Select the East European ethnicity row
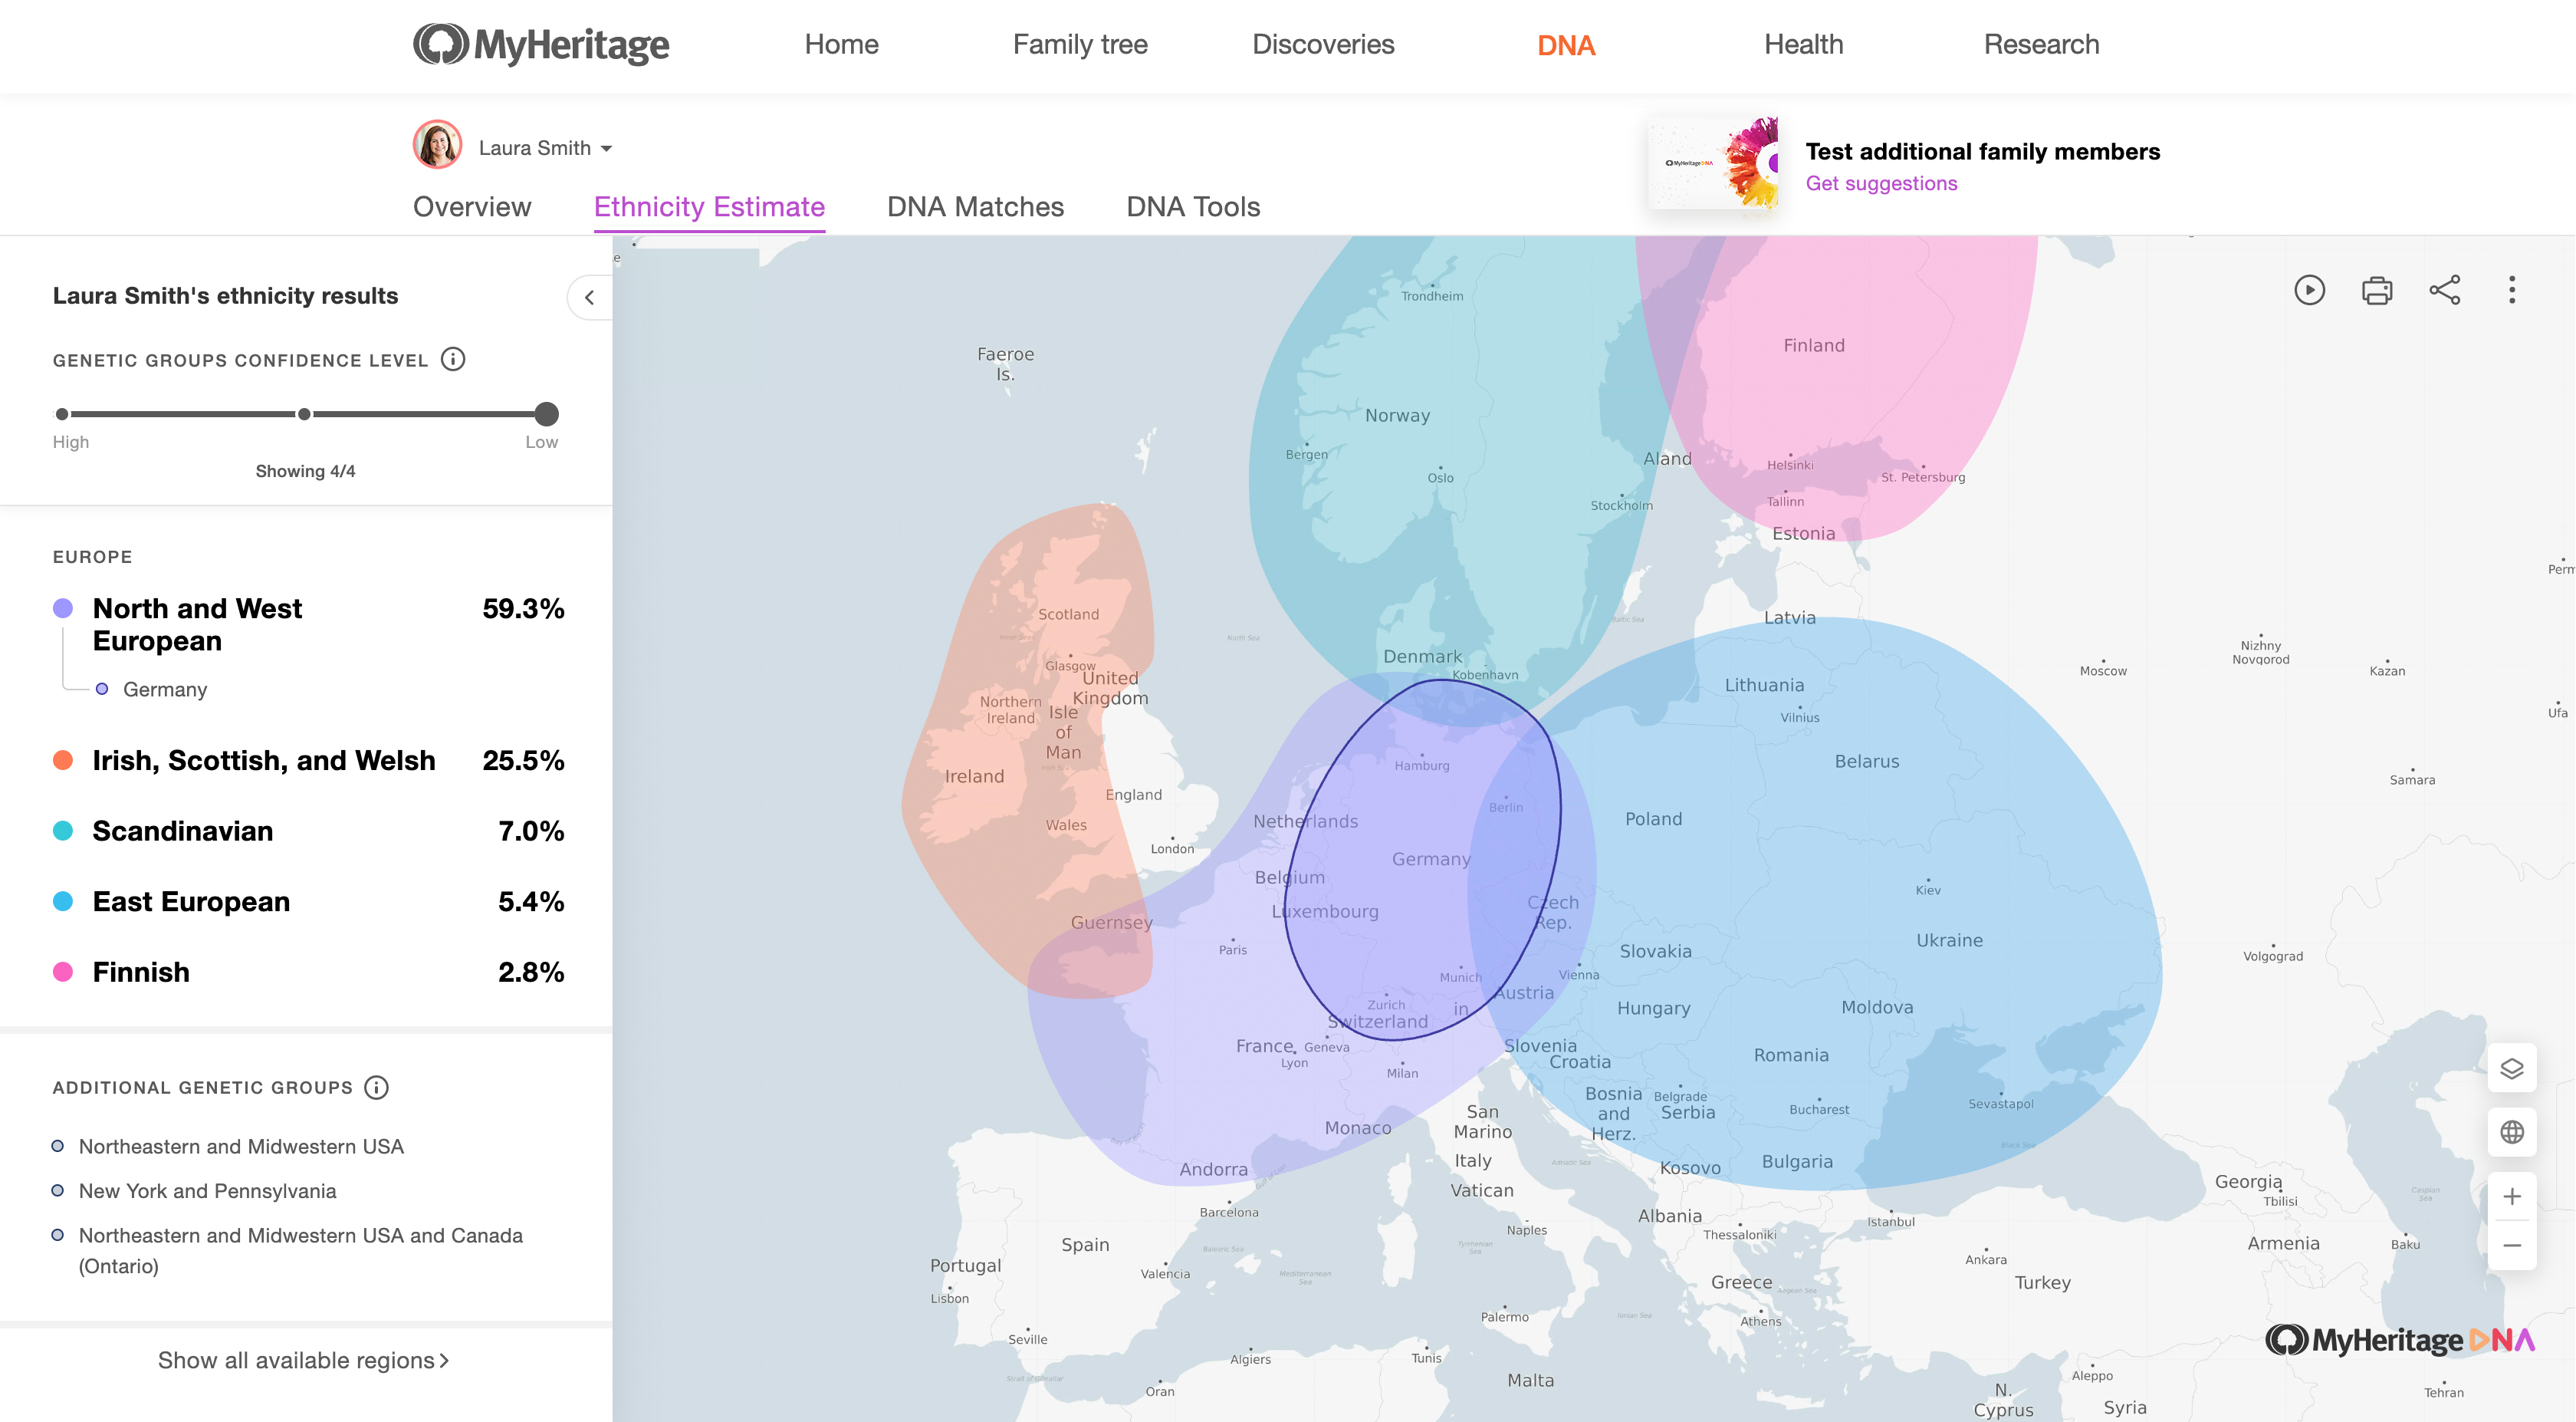This screenshot has height=1422, width=2576. (308, 902)
